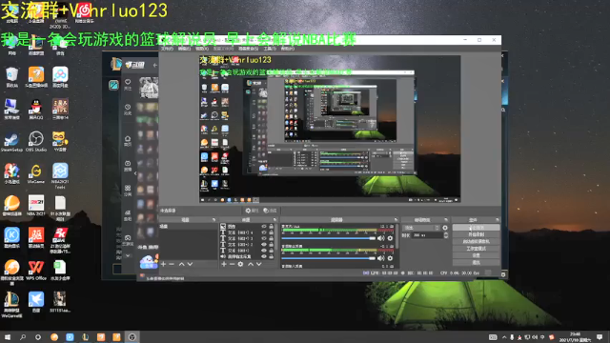Lock the audio output capture source
610x343 pixels.
[x=271, y=256]
